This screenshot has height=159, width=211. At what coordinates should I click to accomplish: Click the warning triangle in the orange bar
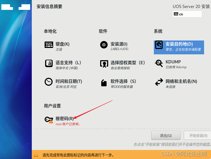tap(36, 155)
